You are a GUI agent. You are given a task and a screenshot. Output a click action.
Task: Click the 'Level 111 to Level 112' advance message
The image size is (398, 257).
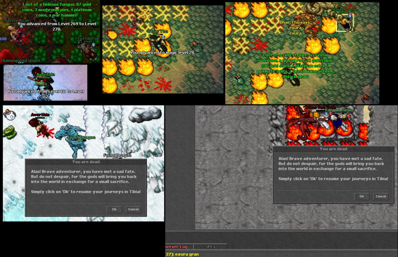tap(46, 94)
